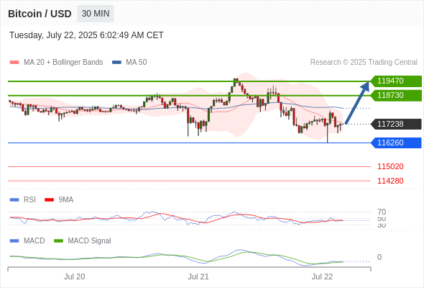Viewport: 424px width, 288px height.
Task: Select the 118730 resistance price tag
Action: (396, 95)
